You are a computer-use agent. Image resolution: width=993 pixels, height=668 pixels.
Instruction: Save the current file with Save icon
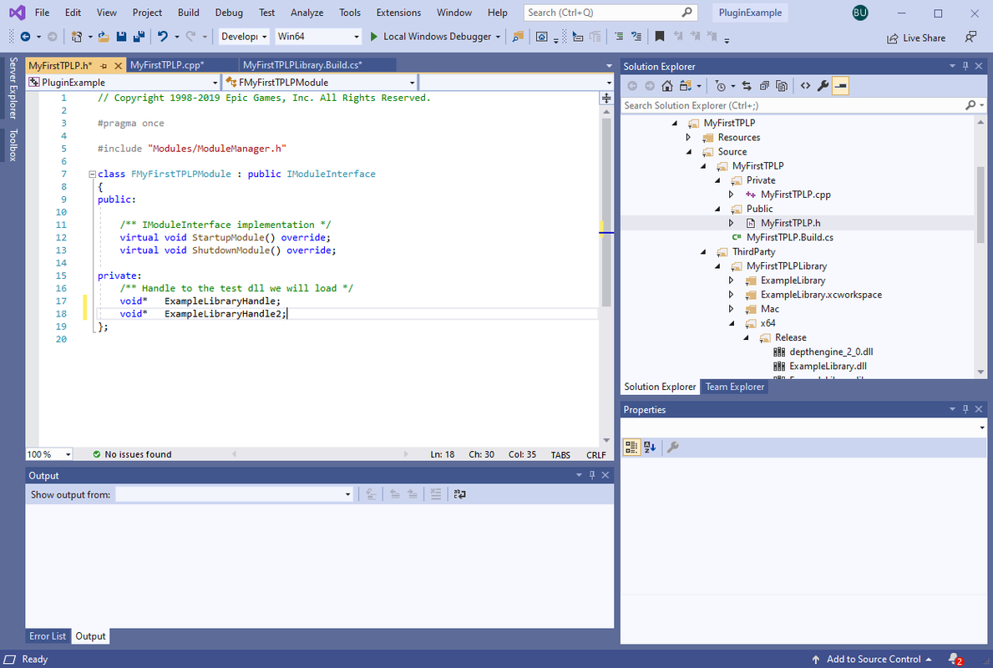122,37
